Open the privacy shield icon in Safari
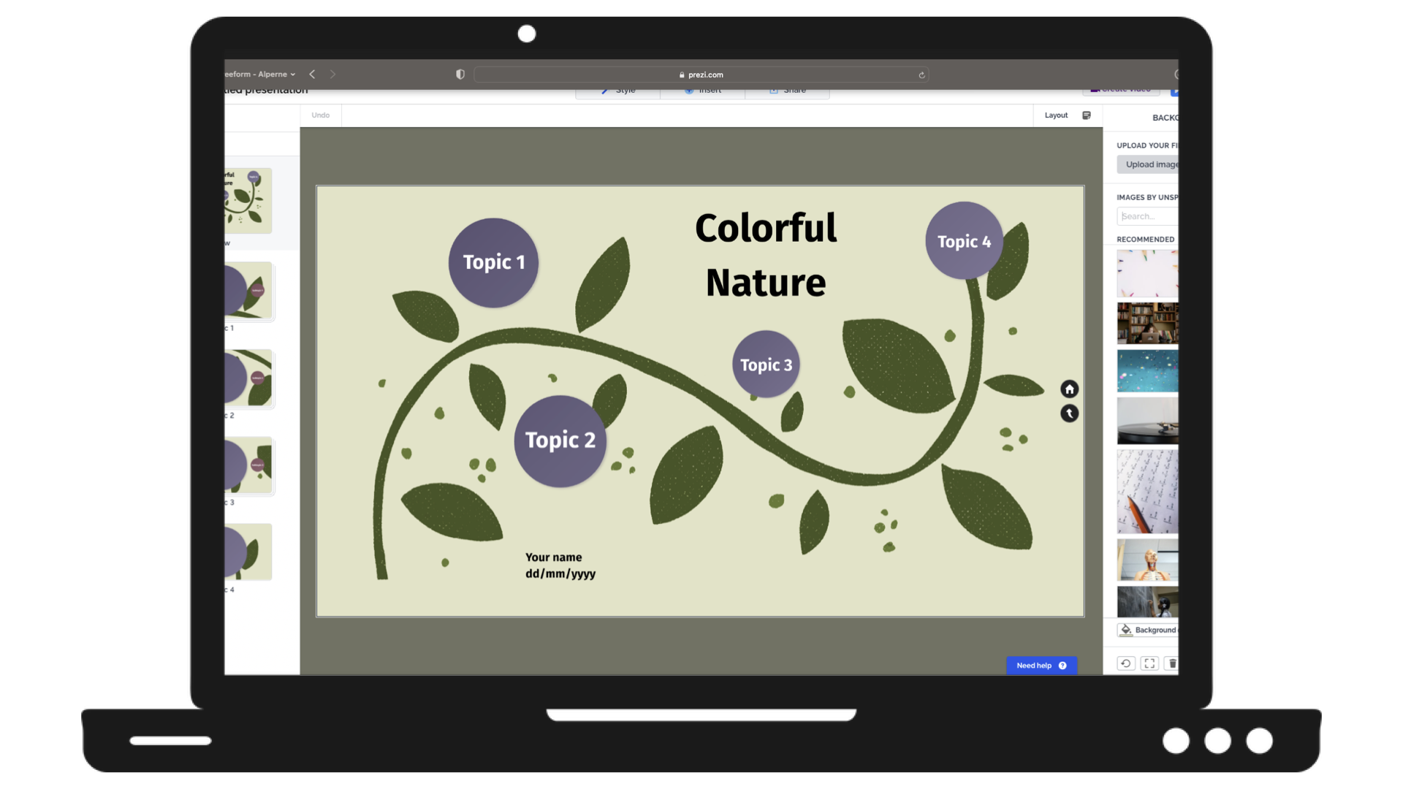The width and height of the screenshot is (1403, 789). 460,74
